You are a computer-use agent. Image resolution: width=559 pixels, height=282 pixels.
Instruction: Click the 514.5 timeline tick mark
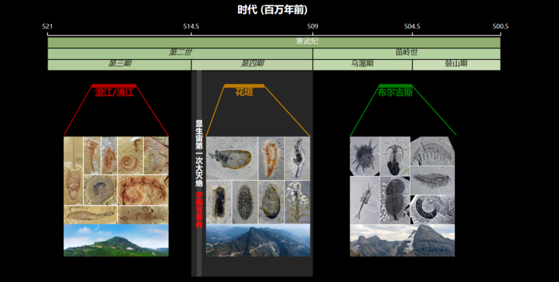[191, 32]
